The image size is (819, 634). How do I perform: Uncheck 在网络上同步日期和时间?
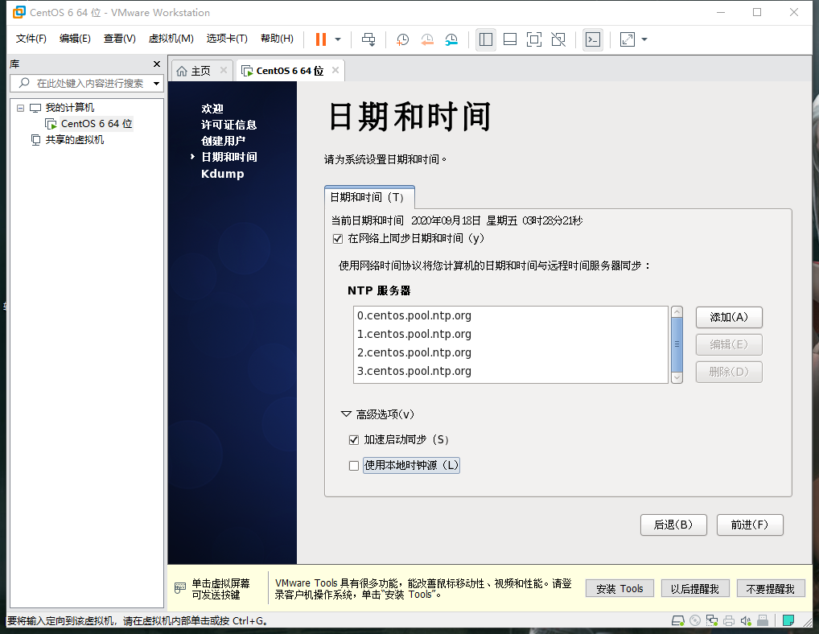click(338, 239)
